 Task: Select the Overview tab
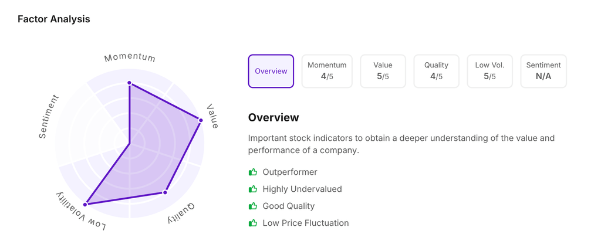pyautogui.click(x=271, y=72)
